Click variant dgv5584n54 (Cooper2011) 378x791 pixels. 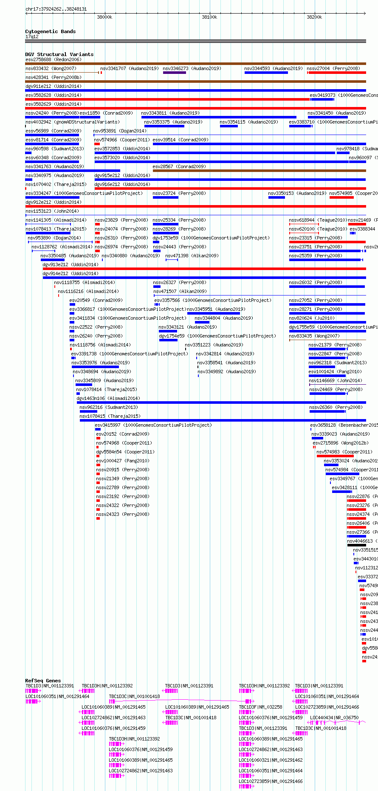(x=125, y=452)
